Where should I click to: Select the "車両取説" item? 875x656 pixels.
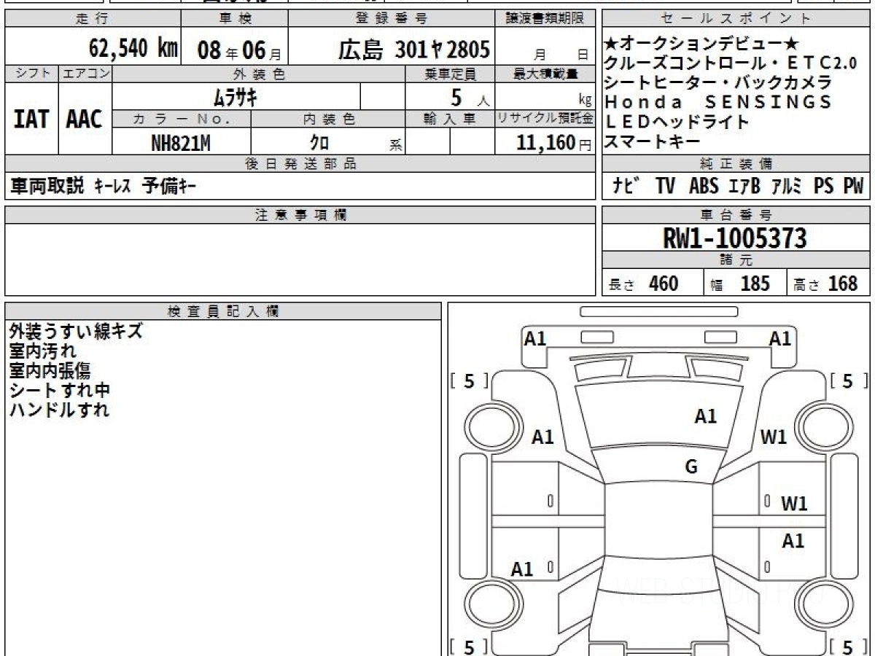(x=48, y=187)
